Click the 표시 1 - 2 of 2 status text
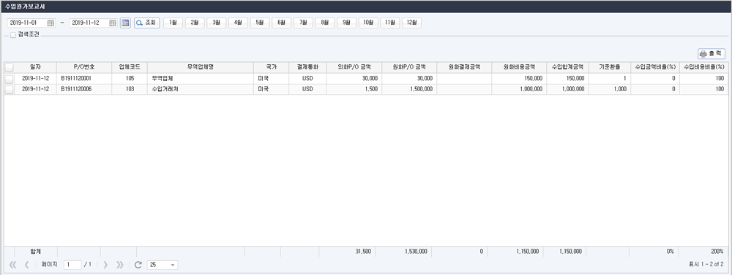 point(706,264)
